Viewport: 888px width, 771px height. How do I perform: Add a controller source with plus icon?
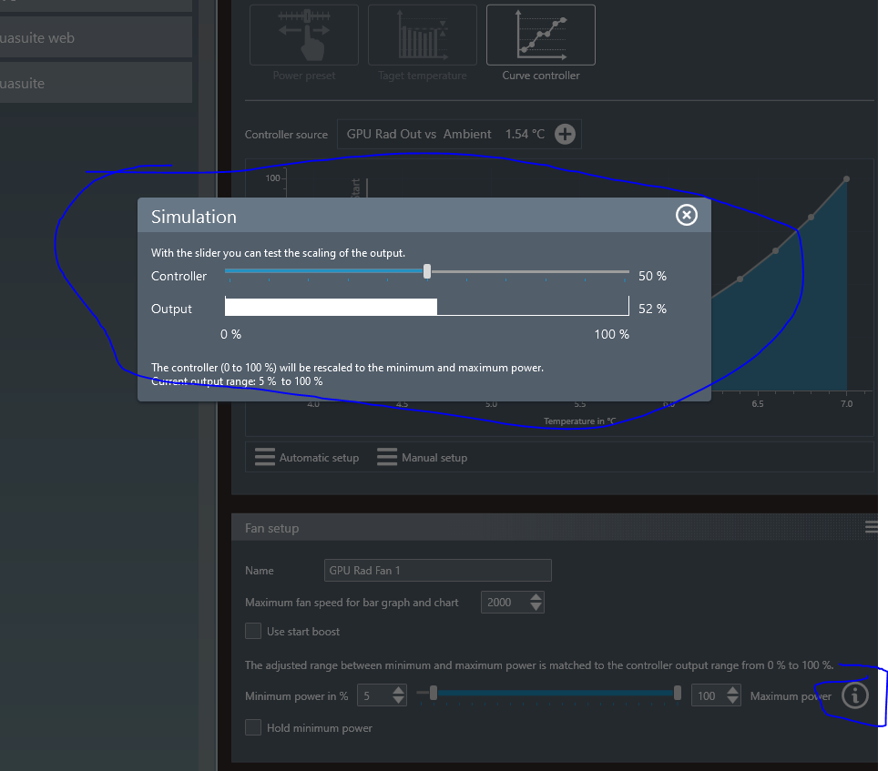click(565, 134)
